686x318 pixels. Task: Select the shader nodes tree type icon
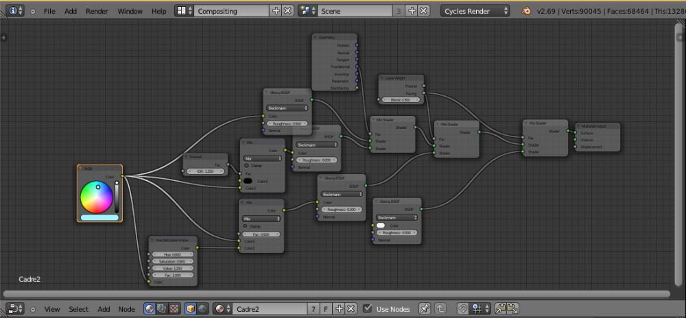coord(149,309)
